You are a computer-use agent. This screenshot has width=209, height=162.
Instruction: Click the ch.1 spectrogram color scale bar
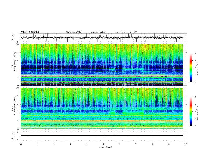tap(191, 68)
